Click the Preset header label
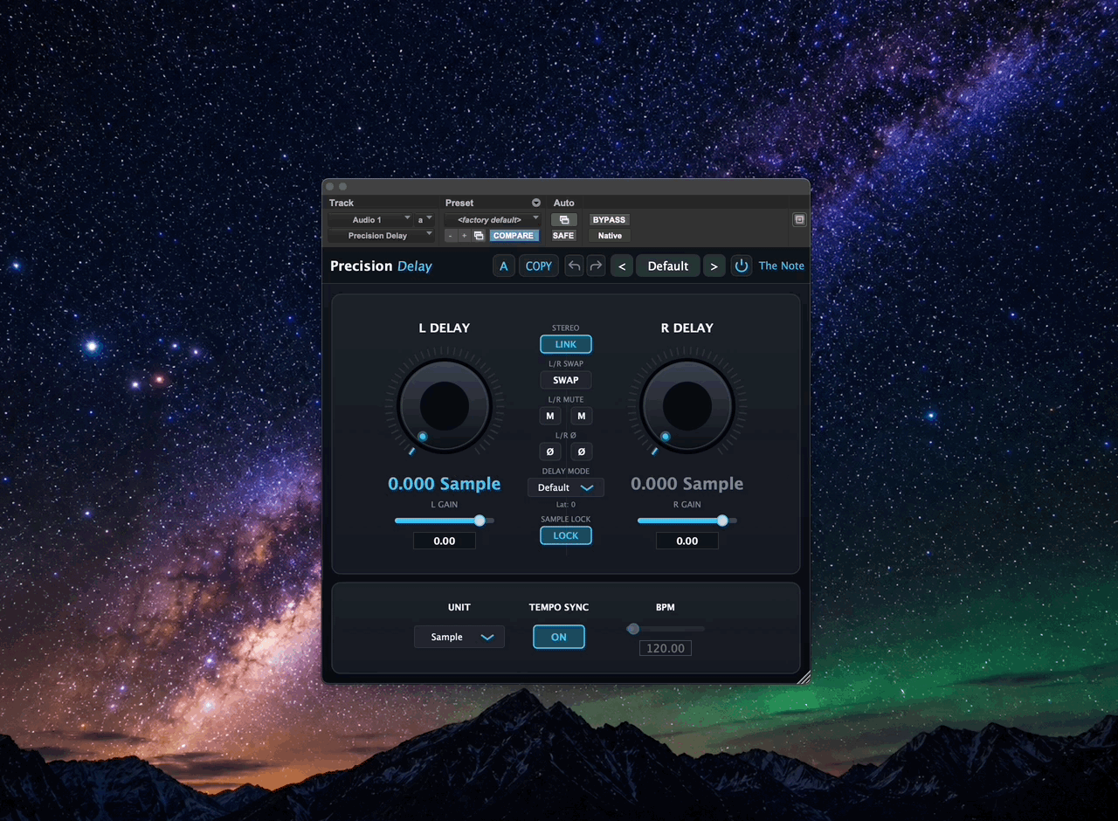 coord(459,203)
